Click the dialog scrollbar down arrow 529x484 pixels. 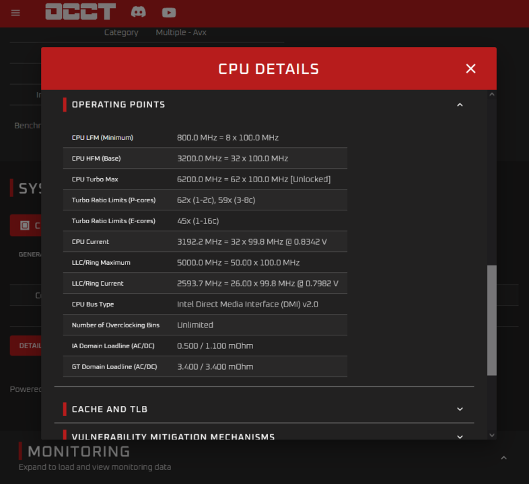click(x=491, y=434)
